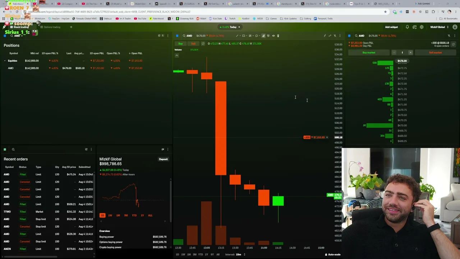The width and height of the screenshot is (460, 259).
Task: Click the search icon in Recent orders widget
Action: [13, 149]
